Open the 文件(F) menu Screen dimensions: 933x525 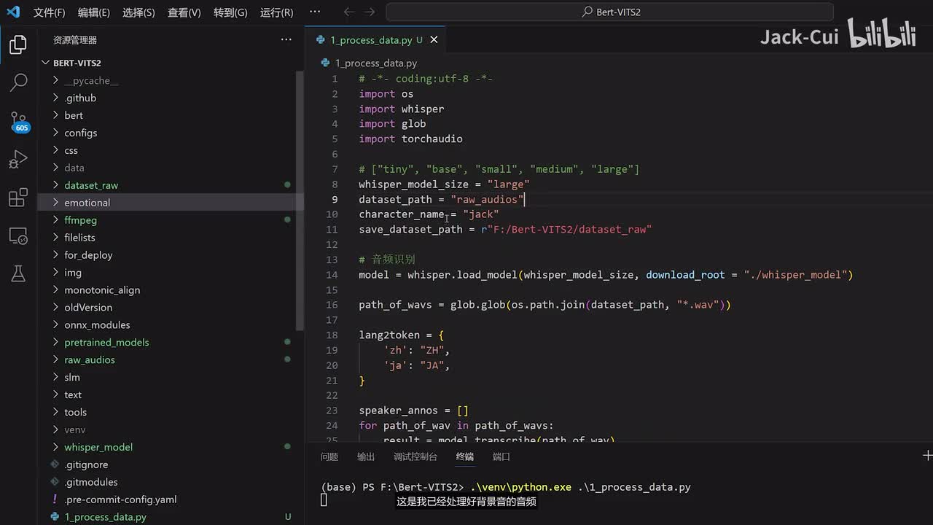pos(49,12)
